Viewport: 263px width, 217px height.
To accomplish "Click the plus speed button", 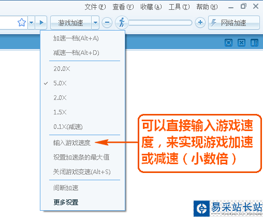I will 200,22.
